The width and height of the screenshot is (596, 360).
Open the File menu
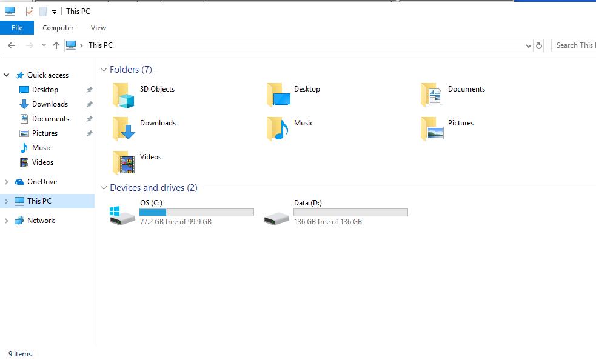coord(17,28)
